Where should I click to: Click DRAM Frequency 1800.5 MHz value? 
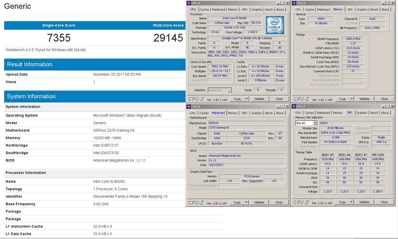(353, 39)
